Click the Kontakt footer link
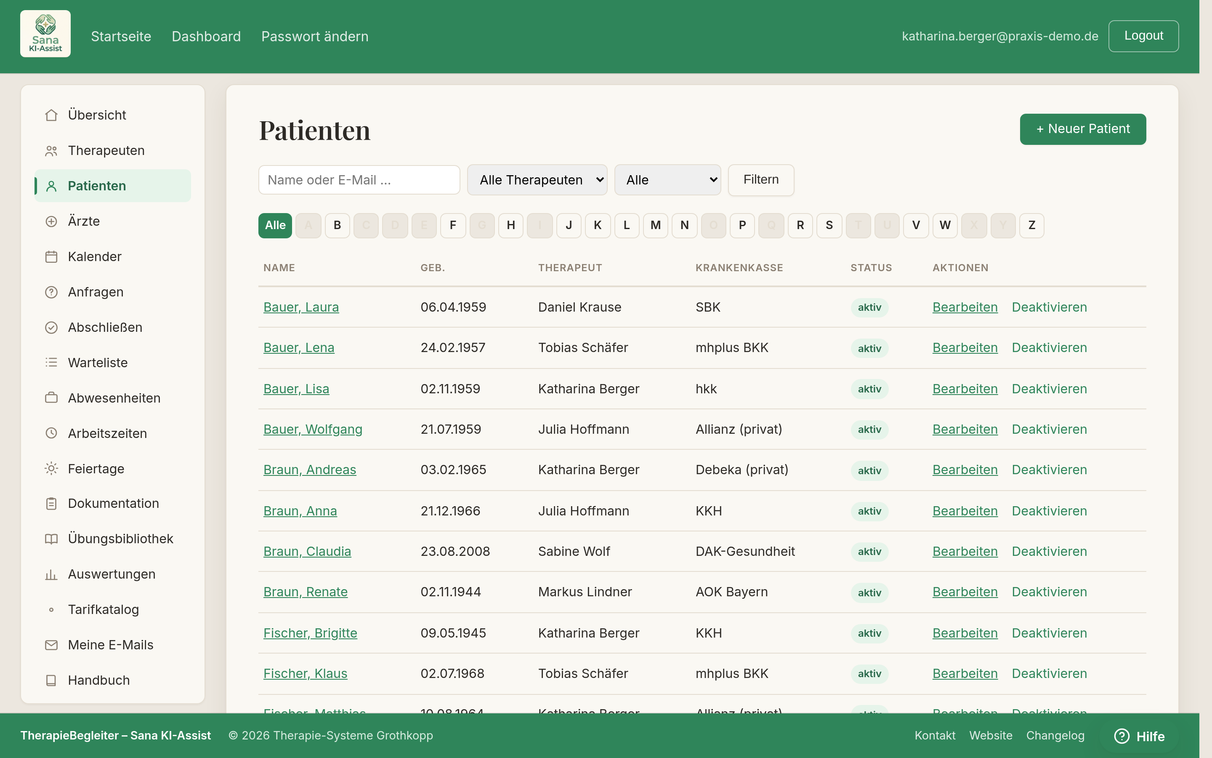Screen dimensions: 1212x758 (935, 735)
